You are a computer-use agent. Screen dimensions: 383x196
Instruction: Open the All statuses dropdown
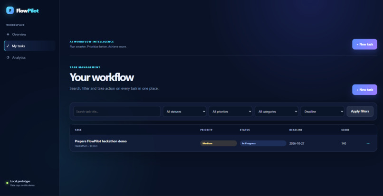tap(184, 112)
